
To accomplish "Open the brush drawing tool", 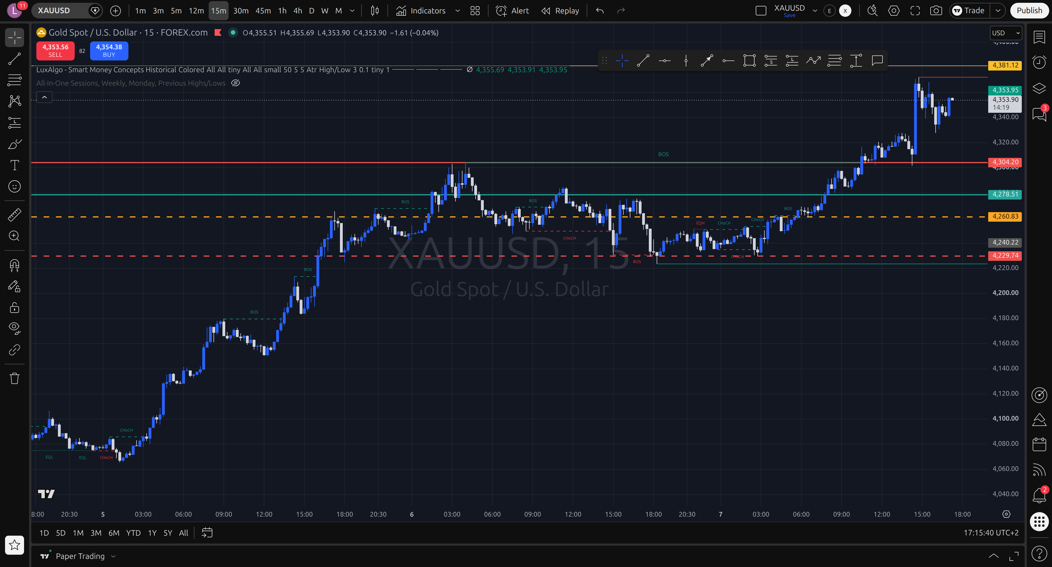I will click(15, 144).
